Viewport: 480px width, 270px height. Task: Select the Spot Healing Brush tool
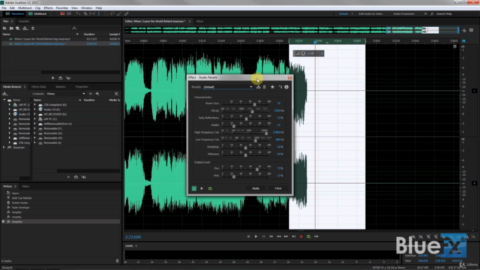tap(126, 13)
